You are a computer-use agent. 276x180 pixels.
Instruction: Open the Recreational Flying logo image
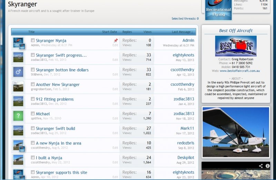[218, 10]
